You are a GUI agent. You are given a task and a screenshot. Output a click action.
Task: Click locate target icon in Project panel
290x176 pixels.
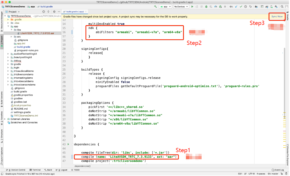[x=43, y=12]
